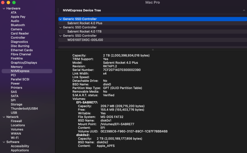Select the Sabrent Rocket 4.0 1TB device

click(x=84, y=31)
